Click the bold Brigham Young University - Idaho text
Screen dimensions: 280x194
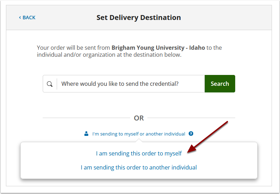click(158, 48)
